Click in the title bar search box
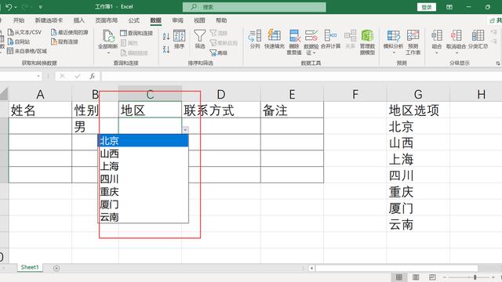This screenshot has width=502, height=282. point(254,7)
